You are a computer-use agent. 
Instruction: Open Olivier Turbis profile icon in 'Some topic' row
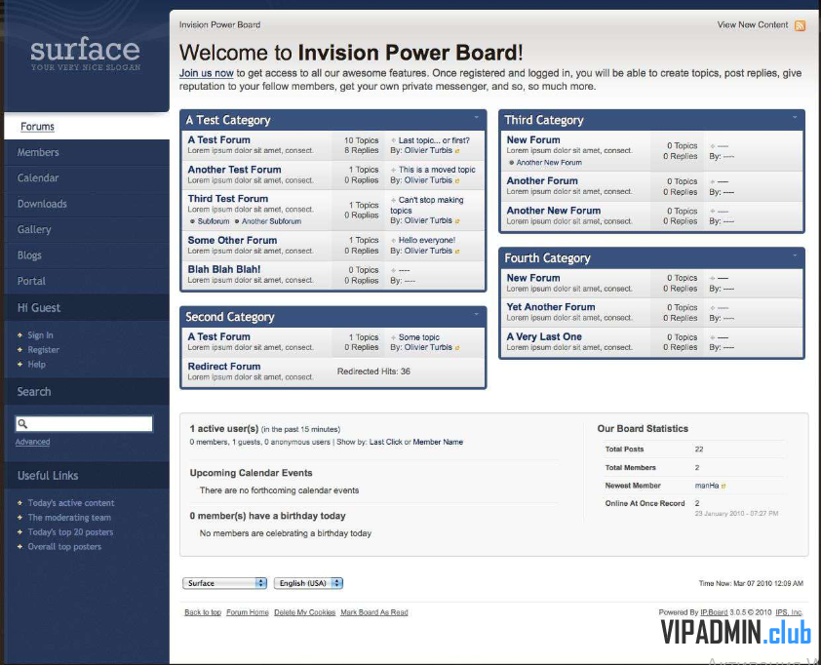(457, 348)
